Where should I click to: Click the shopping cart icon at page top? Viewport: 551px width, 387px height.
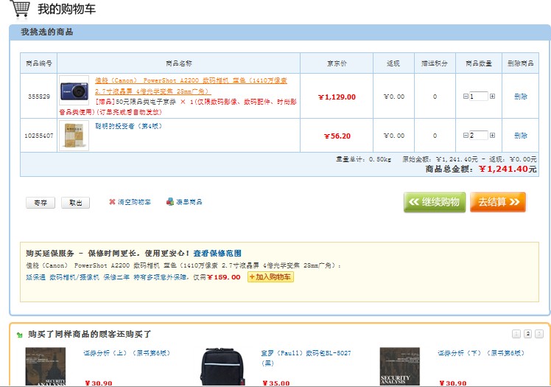[x=20, y=8]
